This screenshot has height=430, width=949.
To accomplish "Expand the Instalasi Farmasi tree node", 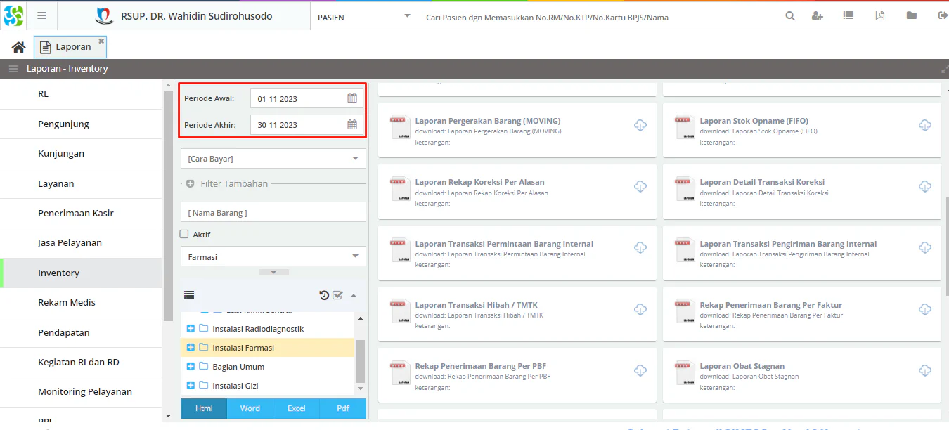I will click(191, 348).
